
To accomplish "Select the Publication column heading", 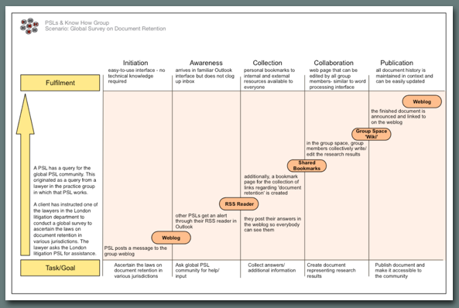I will (396, 63).
